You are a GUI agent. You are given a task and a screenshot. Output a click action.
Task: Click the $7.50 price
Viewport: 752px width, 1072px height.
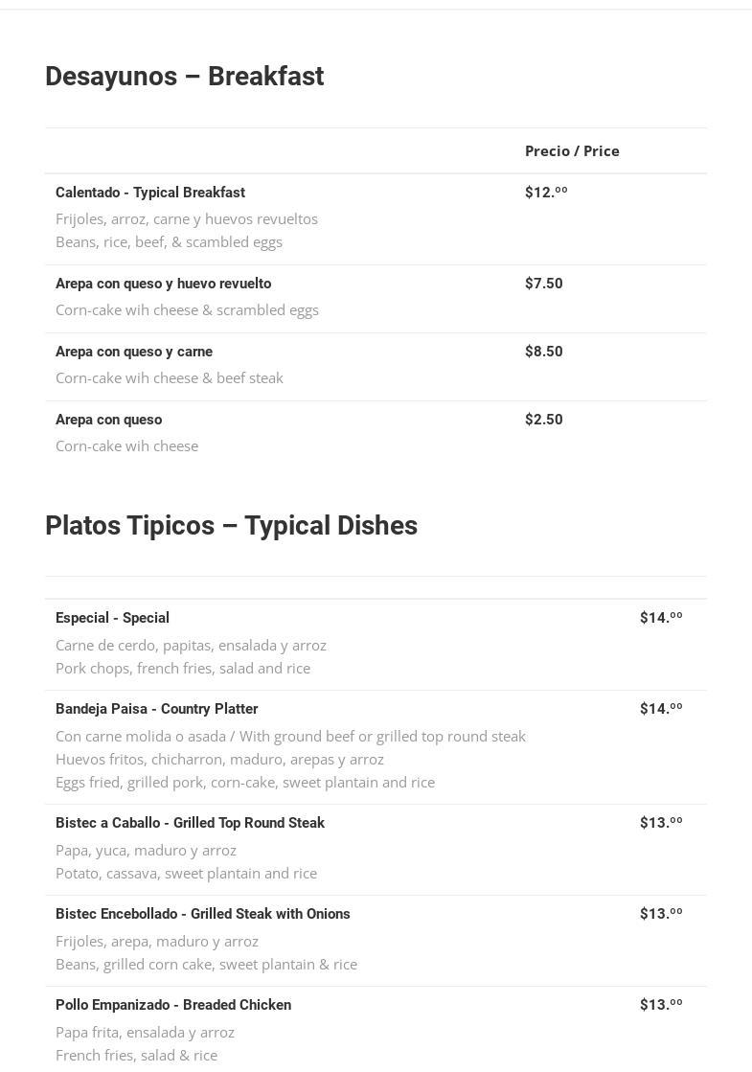[x=543, y=284]
